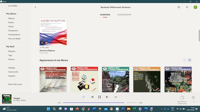200x112 pixels.
Task: Bookmark this artist page
Action: [179, 7]
